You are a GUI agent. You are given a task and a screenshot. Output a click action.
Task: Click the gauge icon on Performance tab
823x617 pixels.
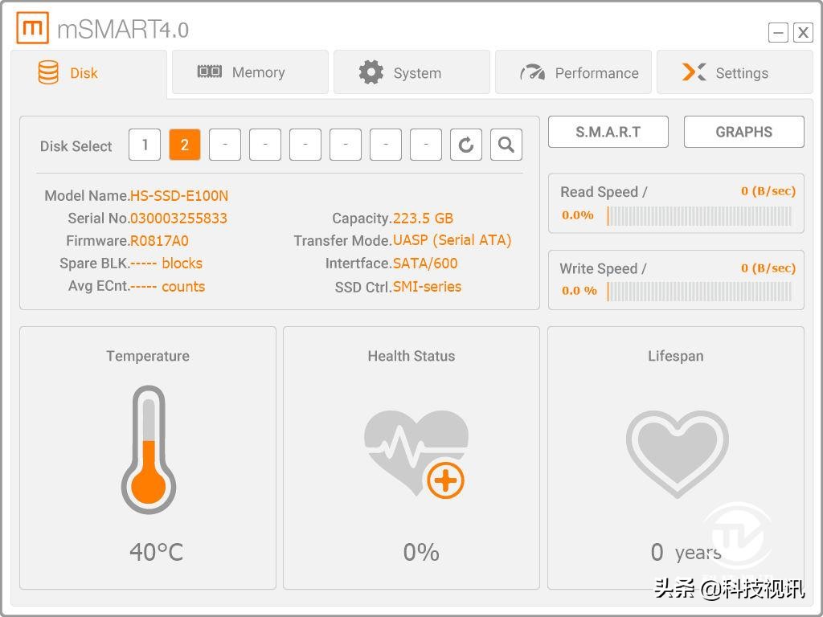pyautogui.click(x=532, y=72)
